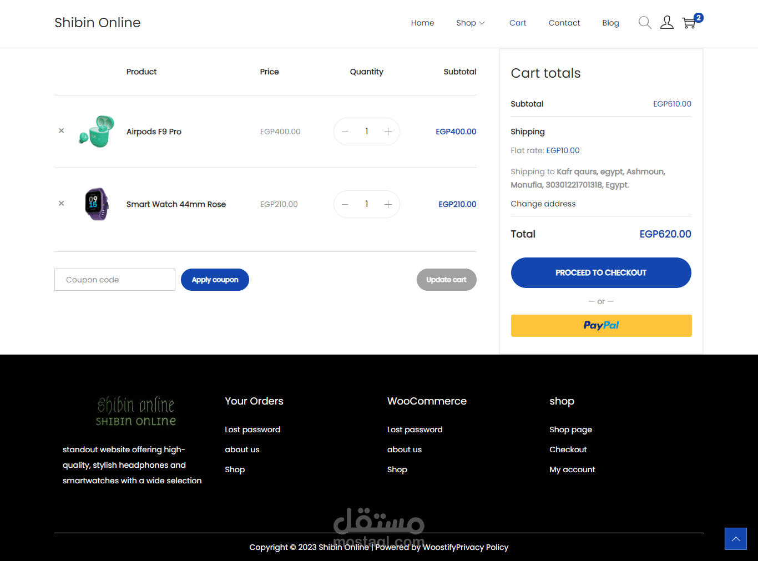This screenshot has height=561, width=758.
Task: Open Cart menu item
Action: pyautogui.click(x=518, y=23)
